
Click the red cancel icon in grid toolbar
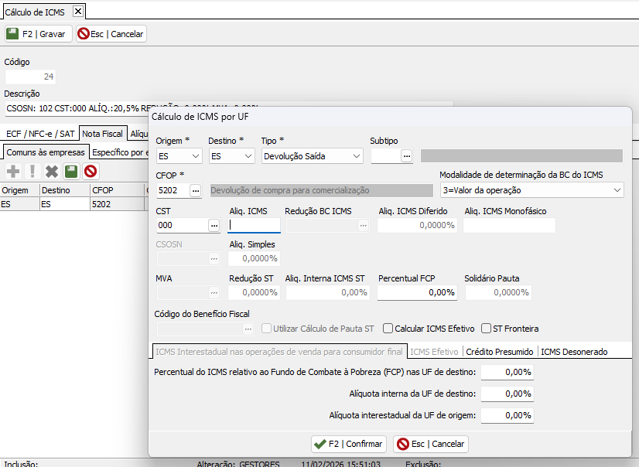coord(91,171)
